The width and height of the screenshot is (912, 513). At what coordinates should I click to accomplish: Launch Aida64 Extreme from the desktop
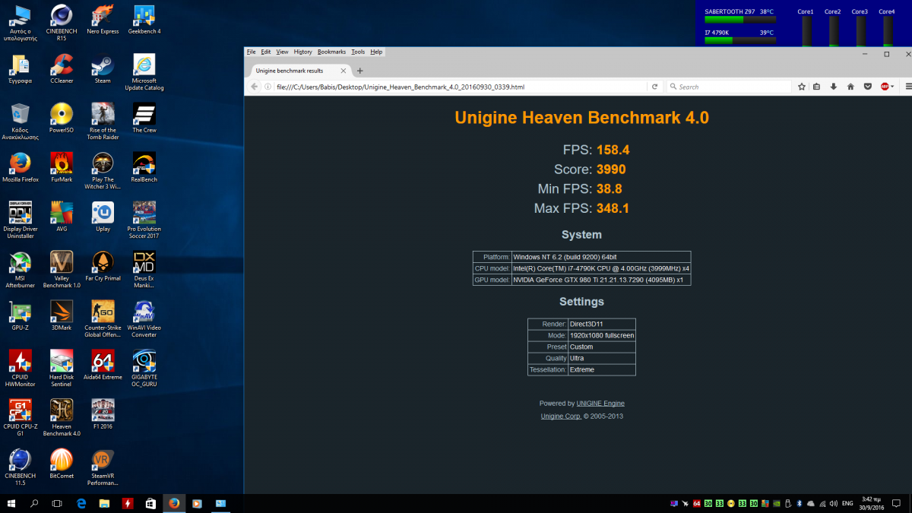103,365
